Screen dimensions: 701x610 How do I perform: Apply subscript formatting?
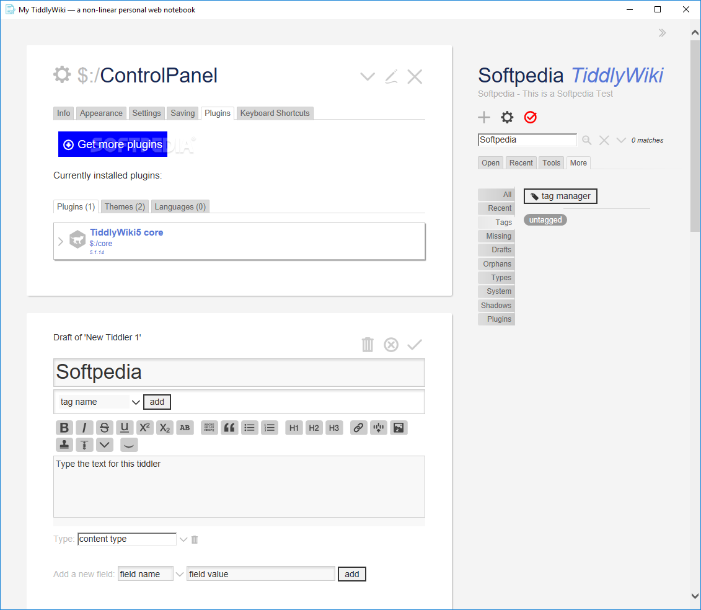164,428
